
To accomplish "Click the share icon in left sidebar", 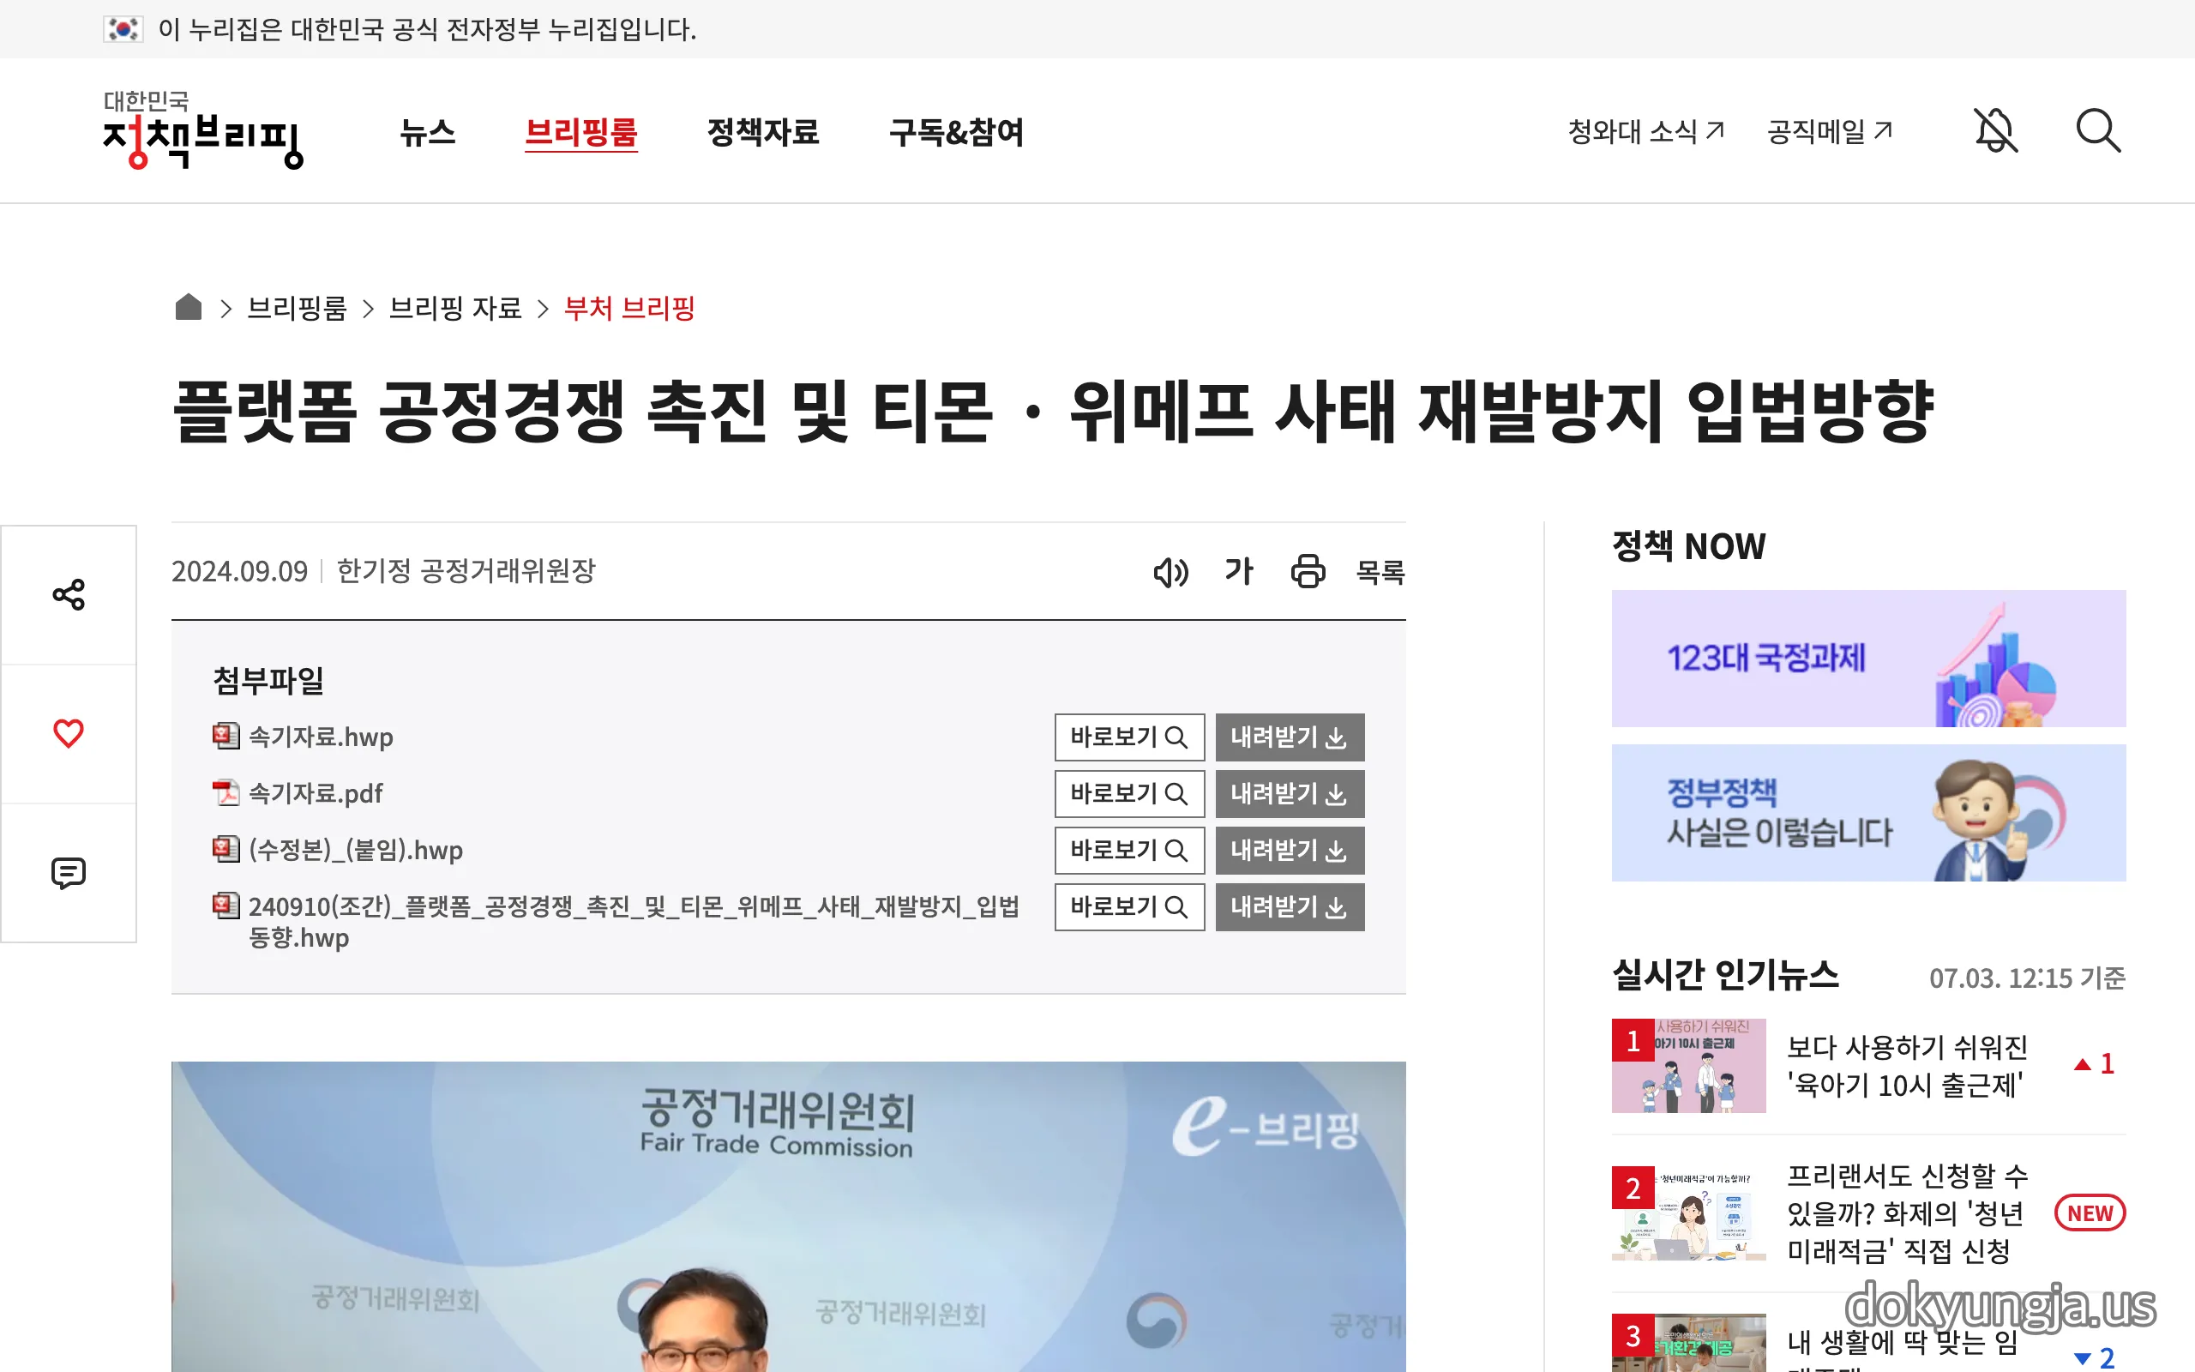I will pos(68,595).
